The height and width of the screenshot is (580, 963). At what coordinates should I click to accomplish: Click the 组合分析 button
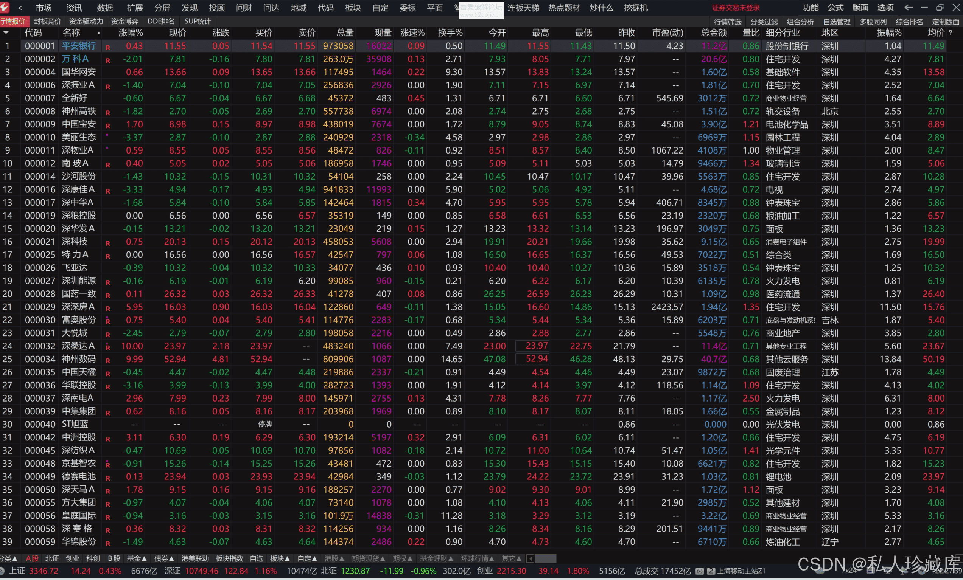[x=800, y=22]
